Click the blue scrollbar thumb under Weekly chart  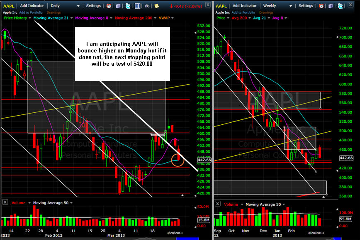(x=337, y=239)
